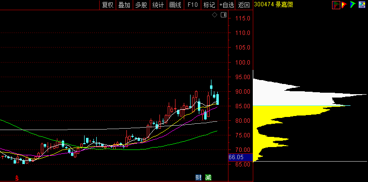This screenshot has height=182, width=368.
Task: Click the 返回 back button
Action: 244,5
